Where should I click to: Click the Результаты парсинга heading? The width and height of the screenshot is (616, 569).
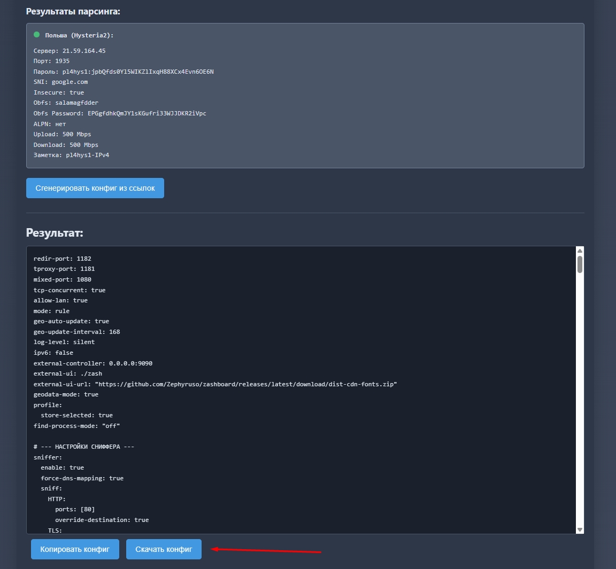tap(73, 11)
